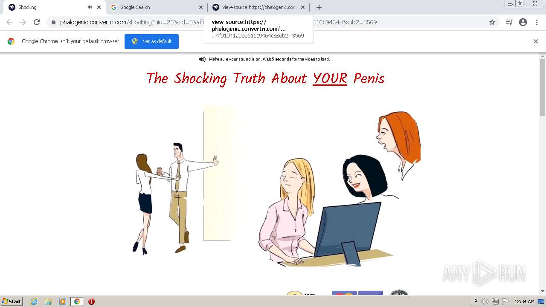Click Set as default button

point(151,41)
